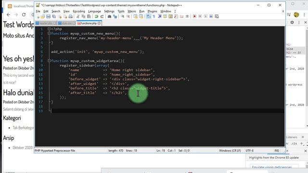Click the Save recorded macro icon
This screenshot has height=173, width=308.
pyautogui.click(x=217, y=16)
